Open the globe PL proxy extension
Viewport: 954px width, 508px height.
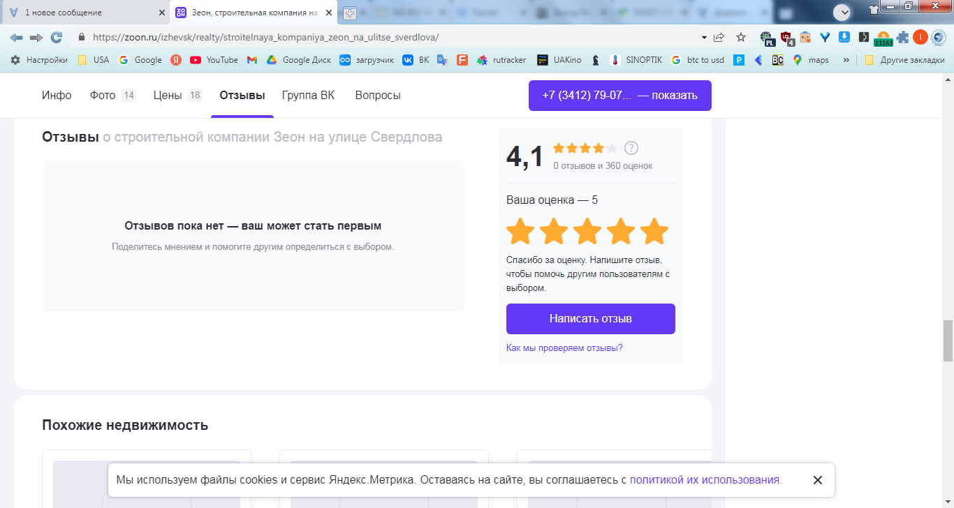[x=768, y=38]
